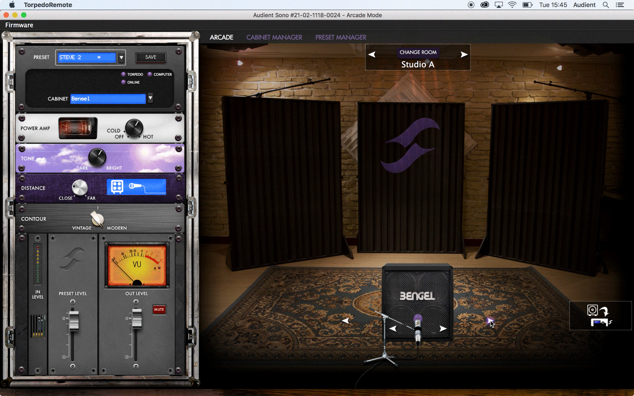The width and height of the screenshot is (634, 396).
Task: Open the Audient user menu in the menu bar
Action: tap(584, 5)
